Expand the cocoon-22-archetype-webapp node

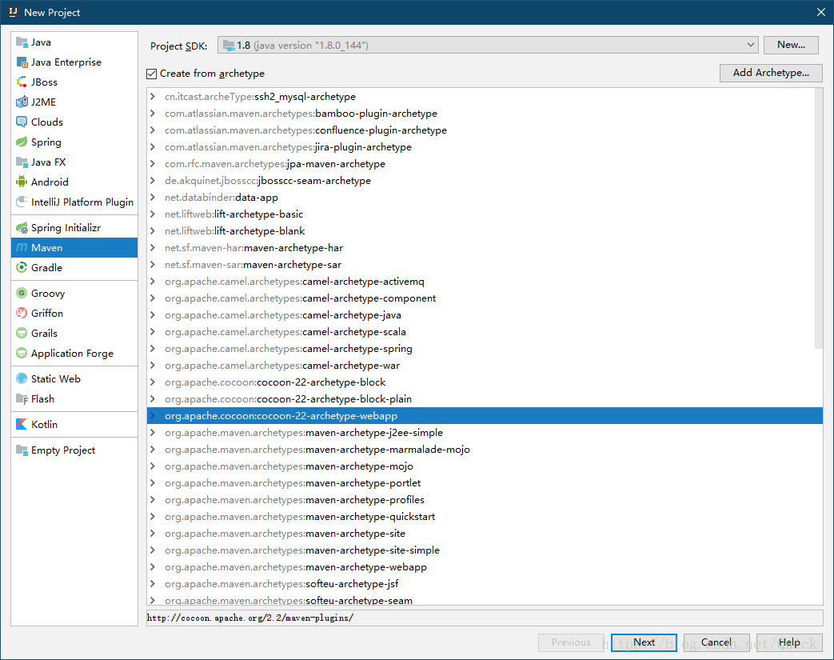click(153, 416)
